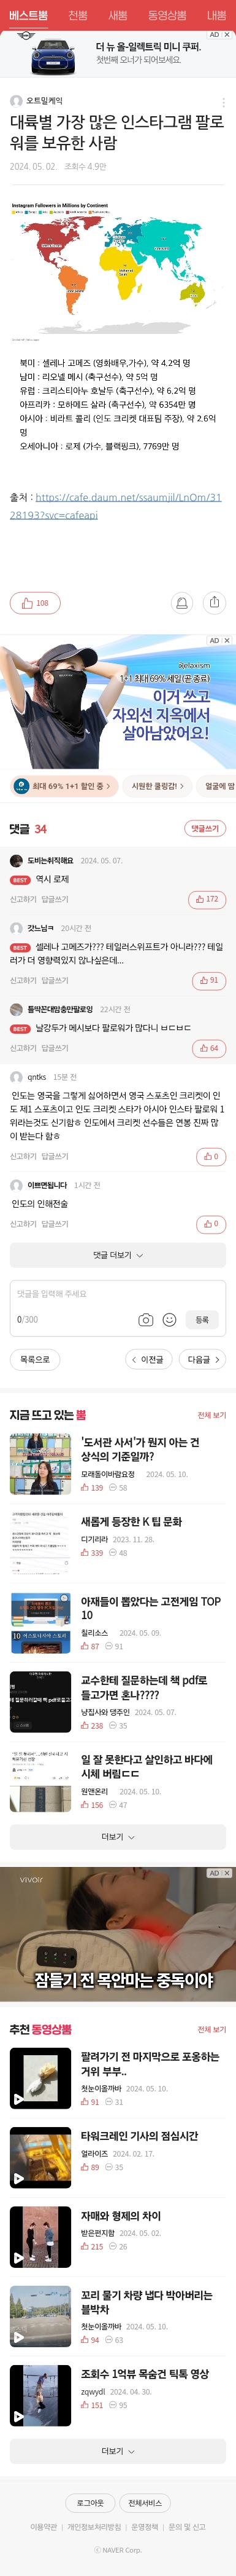Viewport: 236px width, 2576px height.
Task: Like the top comment with 172 likes
Action: (207, 899)
